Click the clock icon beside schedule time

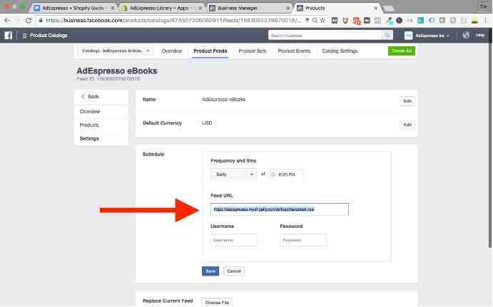coord(273,175)
